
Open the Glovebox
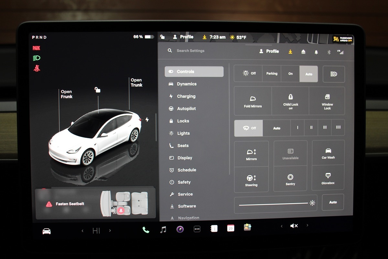click(328, 178)
